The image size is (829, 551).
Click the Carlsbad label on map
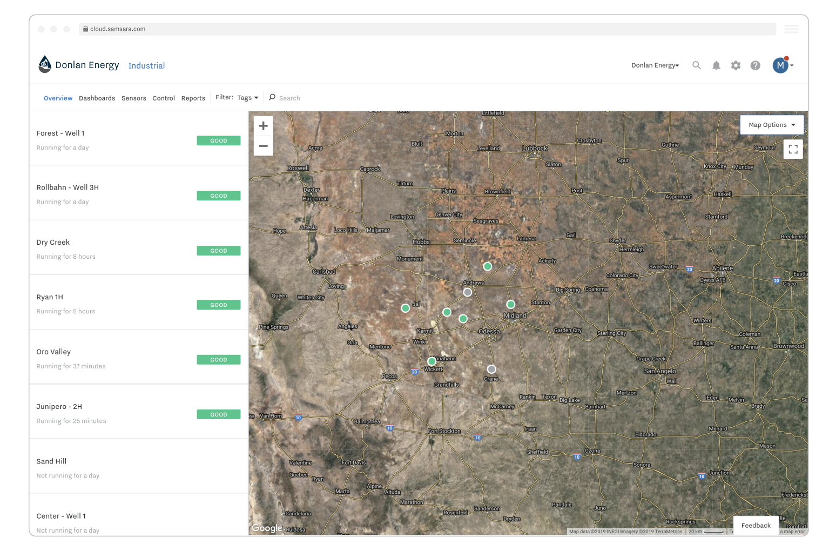pos(324,272)
